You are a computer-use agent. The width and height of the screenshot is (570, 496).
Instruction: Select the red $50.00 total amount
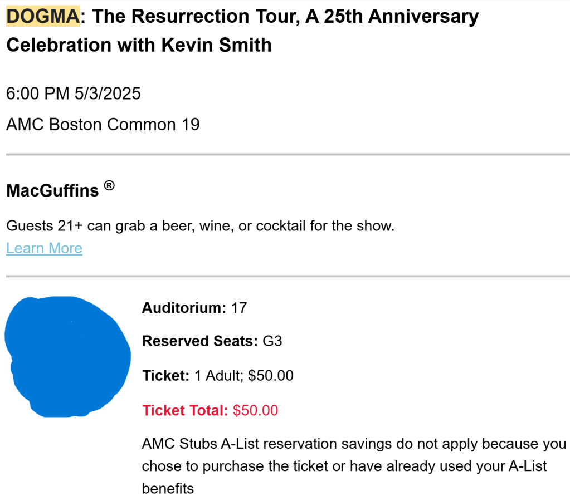click(x=255, y=411)
